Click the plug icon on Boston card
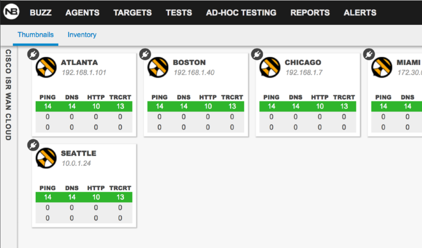Viewport: 422px width, 248px height. point(145,54)
